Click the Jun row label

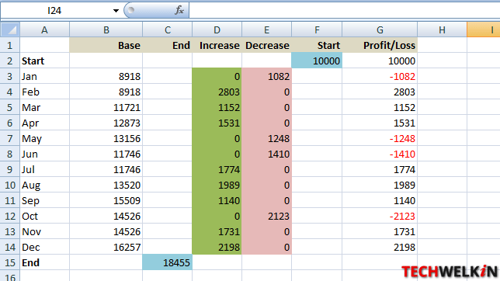coord(30,154)
